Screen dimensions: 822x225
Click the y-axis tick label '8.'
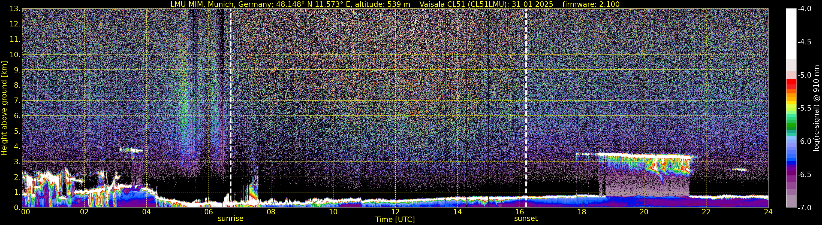click(17, 85)
